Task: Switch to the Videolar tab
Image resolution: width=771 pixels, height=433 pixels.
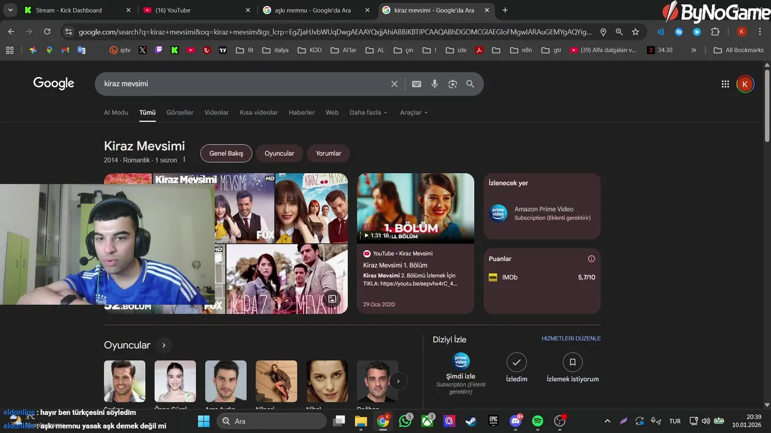Action: (x=216, y=112)
